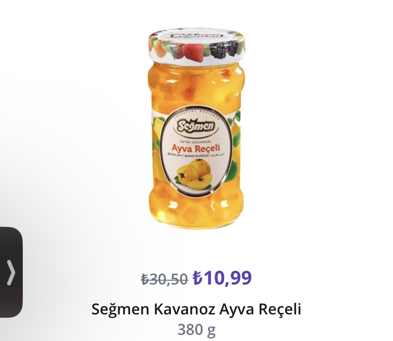This screenshot has width=393, height=341.
Task: Open the Seğmen Kavanoz Ayva Reçeli title
Action: pos(196,309)
